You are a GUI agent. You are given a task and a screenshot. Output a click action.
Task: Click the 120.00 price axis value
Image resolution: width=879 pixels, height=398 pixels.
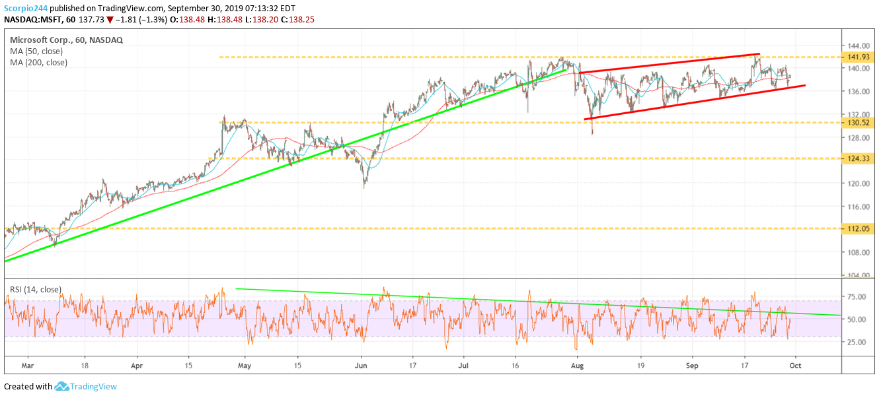click(x=860, y=183)
